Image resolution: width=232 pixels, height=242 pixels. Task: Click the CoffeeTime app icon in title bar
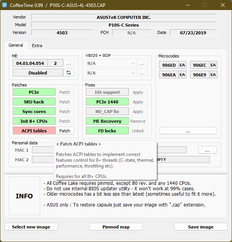pos(5,5)
